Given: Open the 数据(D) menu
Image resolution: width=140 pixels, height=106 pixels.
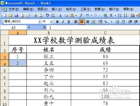Looking at the screenshot, I should click(x=100, y=9).
